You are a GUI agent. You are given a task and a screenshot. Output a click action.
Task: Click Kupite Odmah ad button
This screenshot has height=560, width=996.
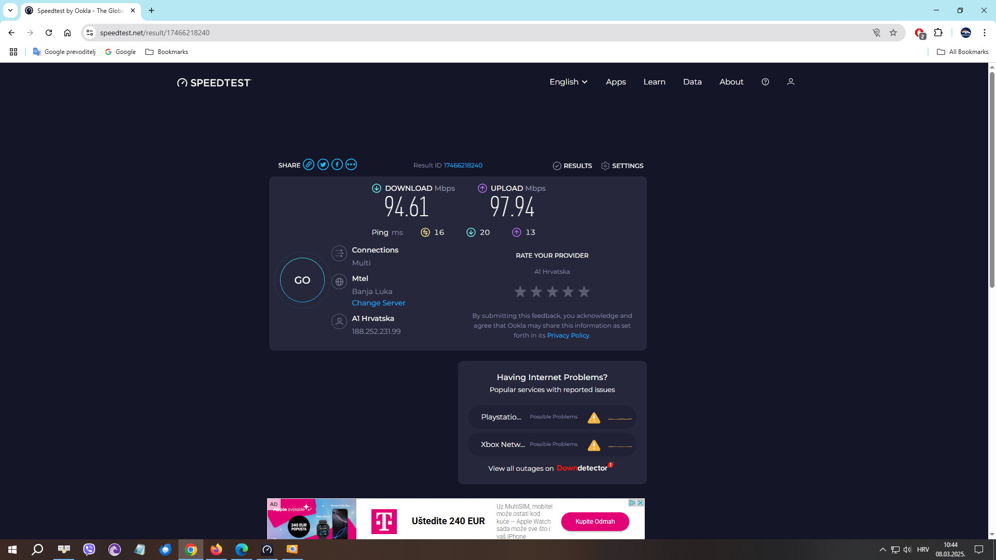595,522
